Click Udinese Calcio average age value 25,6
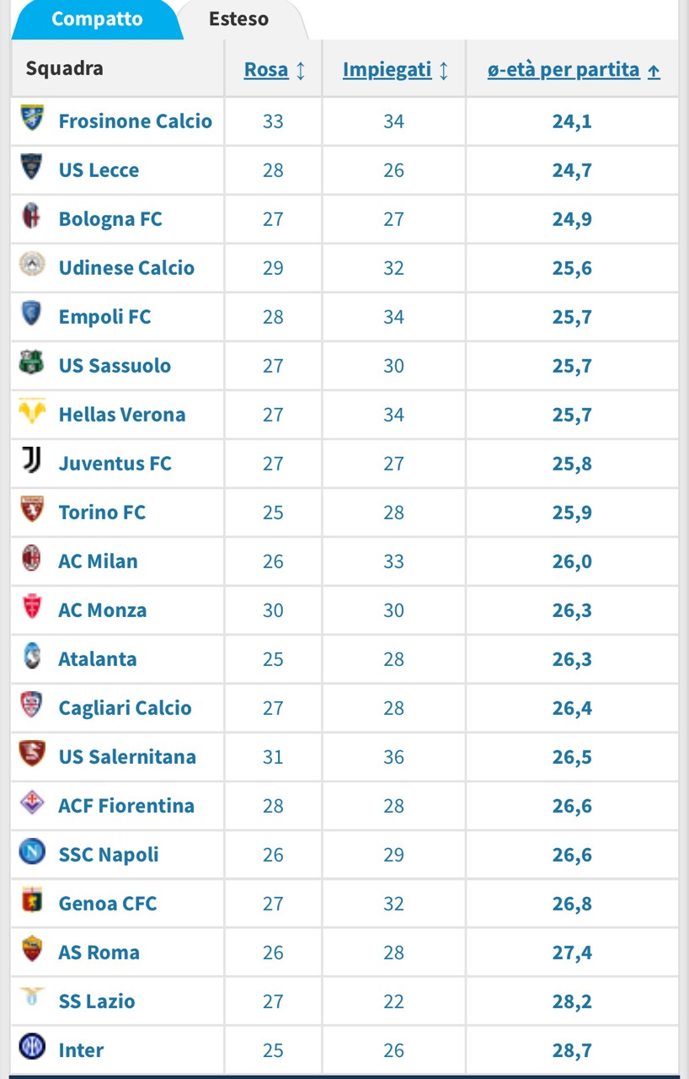This screenshot has width=689, height=1079. coord(572,268)
